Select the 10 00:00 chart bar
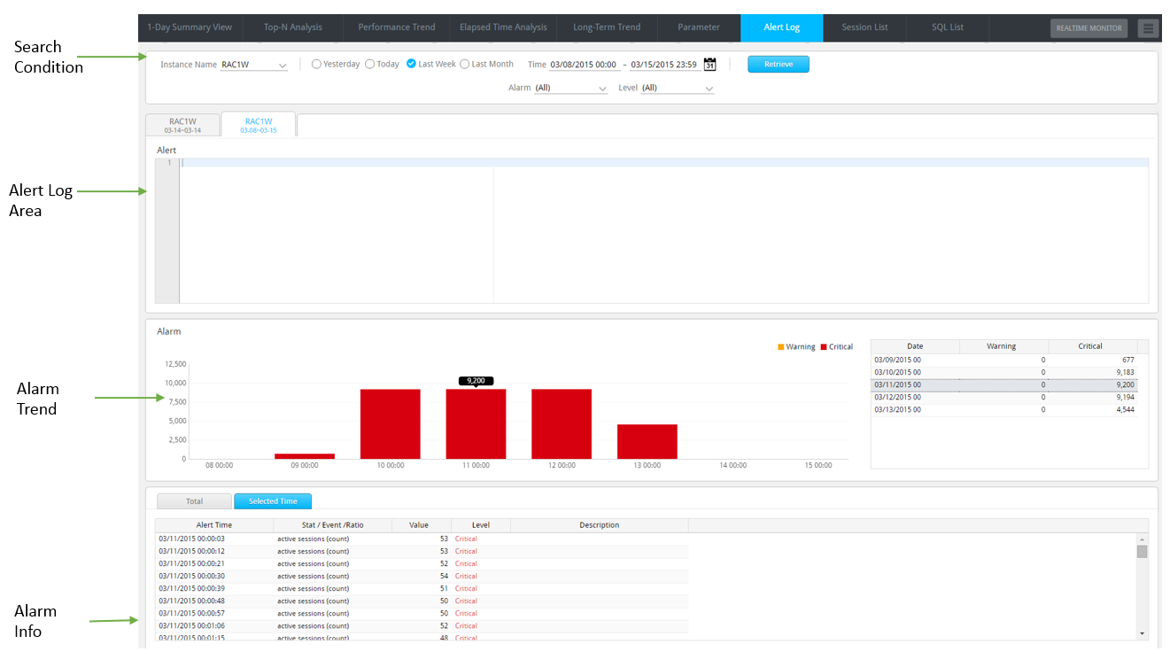The image size is (1170, 667). tap(391, 424)
